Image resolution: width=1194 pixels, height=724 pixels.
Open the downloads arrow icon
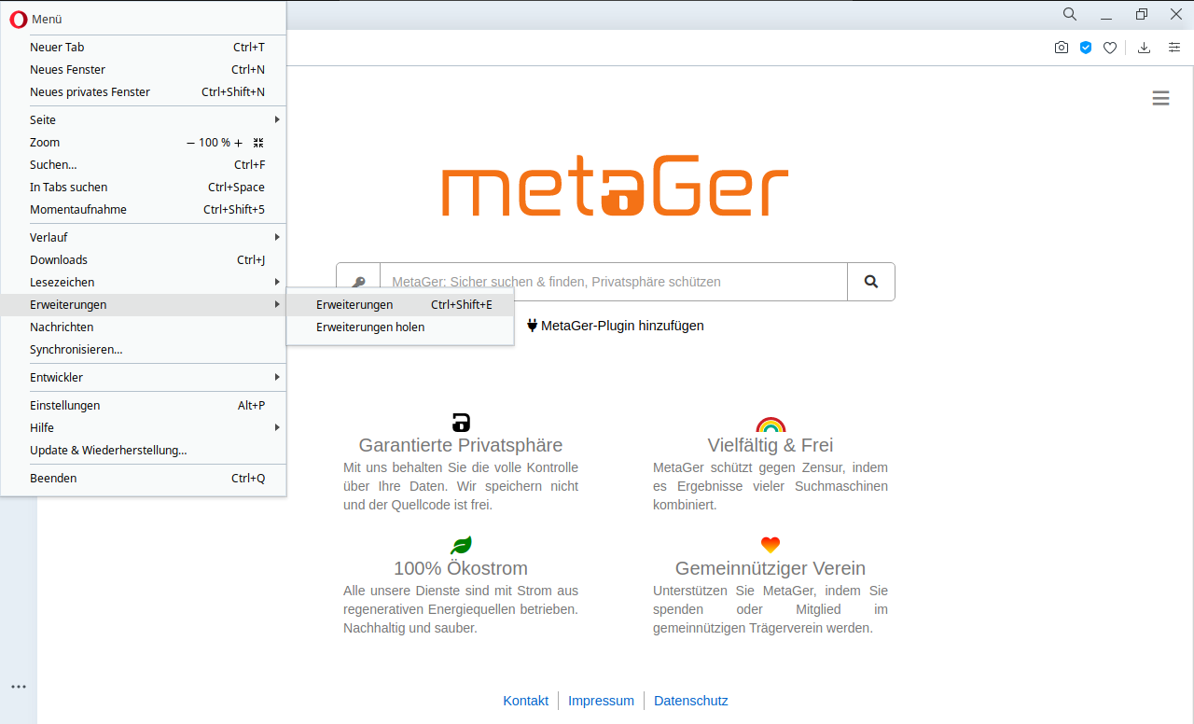pyautogui.click(x=1145, y=48)
